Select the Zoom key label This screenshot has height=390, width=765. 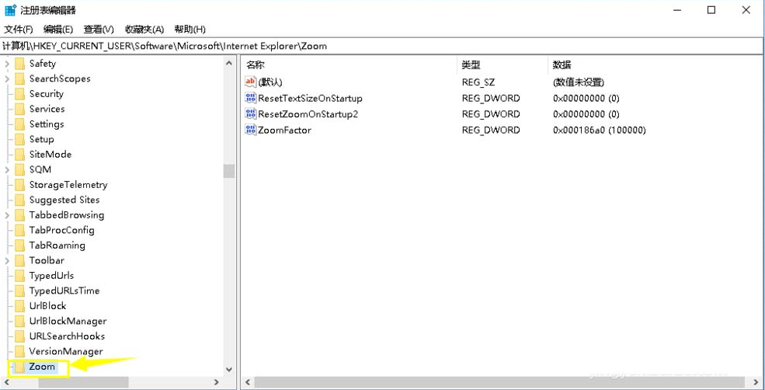(42, 367)
